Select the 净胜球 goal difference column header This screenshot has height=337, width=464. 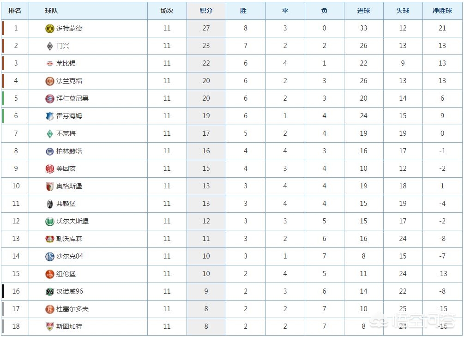tap(442, 11)
